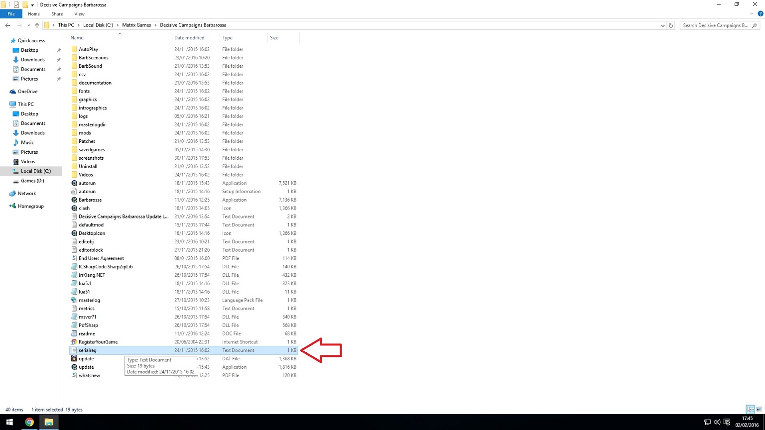Click the breadcrumb chevron after This PC
This screenshot has width=765, height=430.
(x=78, y=25)
